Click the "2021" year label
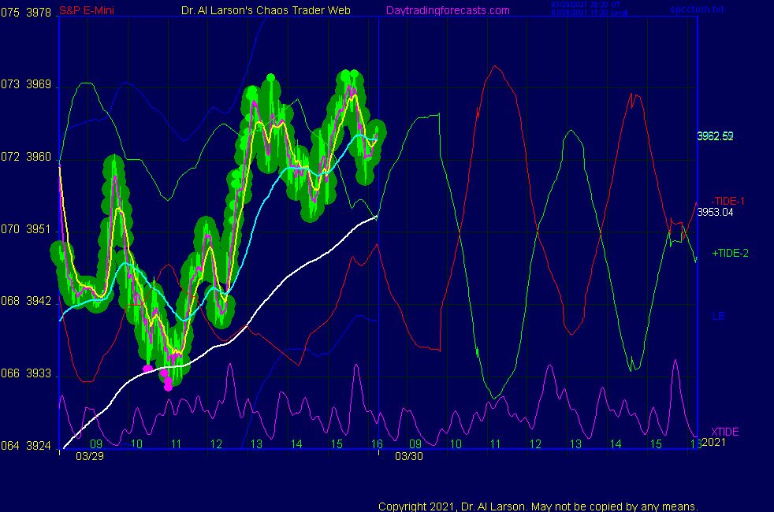 714,443
